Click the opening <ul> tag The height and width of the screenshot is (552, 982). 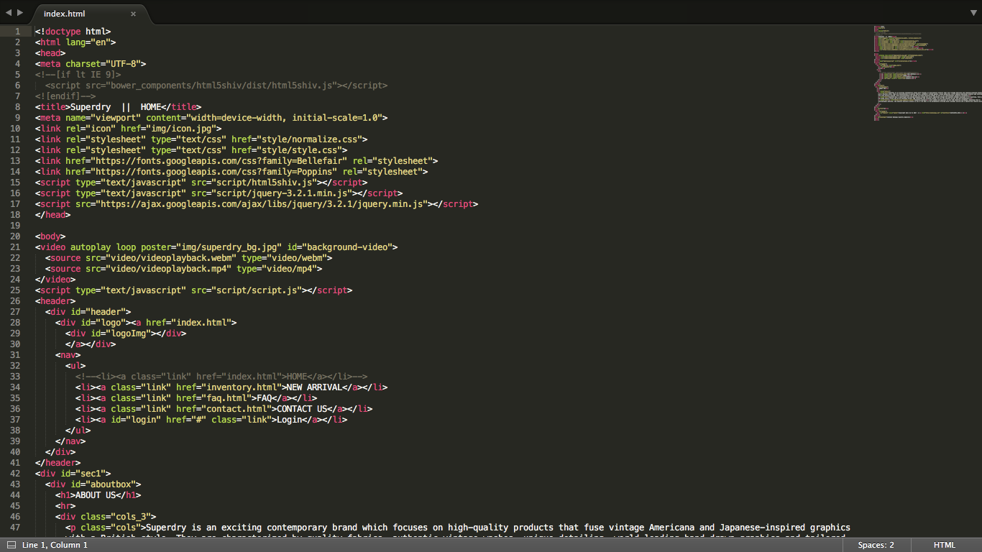(75, 366)
